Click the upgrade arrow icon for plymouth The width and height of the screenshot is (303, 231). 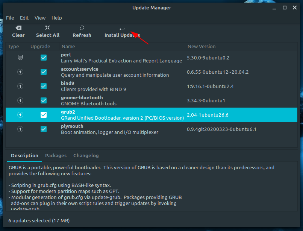[x=20, y=129]
